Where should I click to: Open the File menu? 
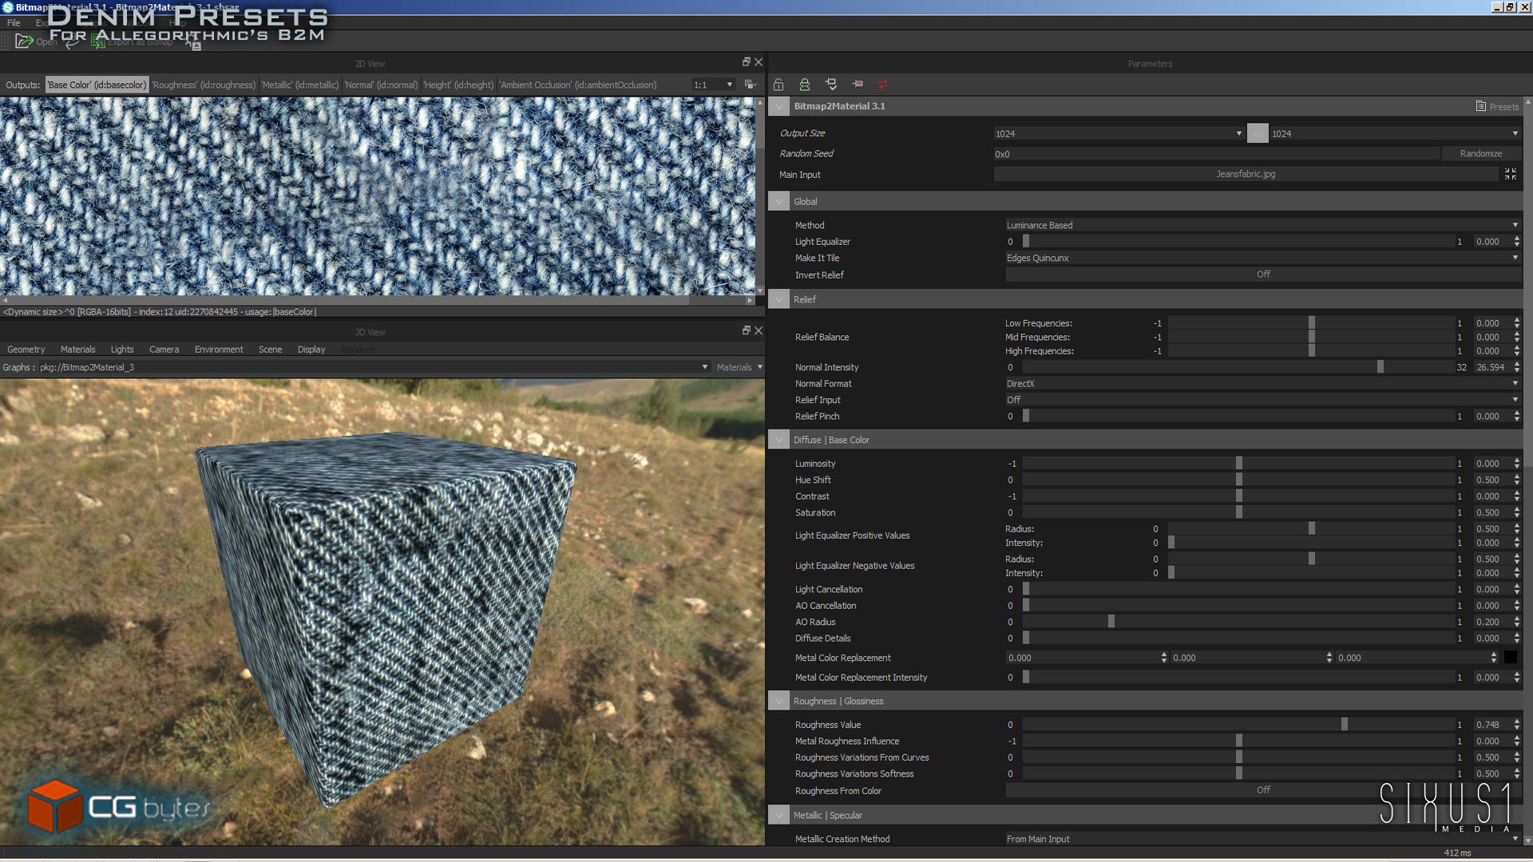click(14, 23)
